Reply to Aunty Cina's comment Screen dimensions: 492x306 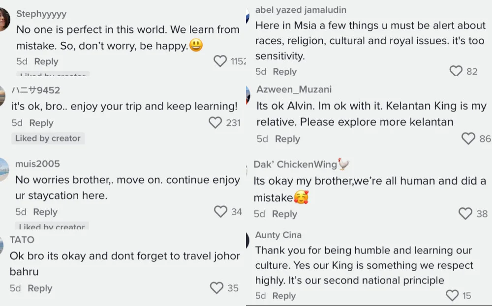pyautogui.click(x=284, y=296)
